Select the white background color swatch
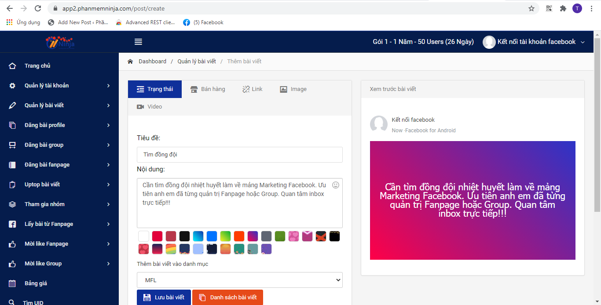Viewport: 601px width, 305px height. pos(143,236)
